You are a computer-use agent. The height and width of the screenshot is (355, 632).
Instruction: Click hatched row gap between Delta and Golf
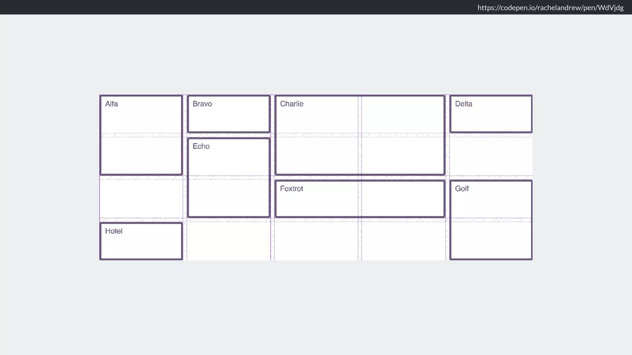point(491,177)
